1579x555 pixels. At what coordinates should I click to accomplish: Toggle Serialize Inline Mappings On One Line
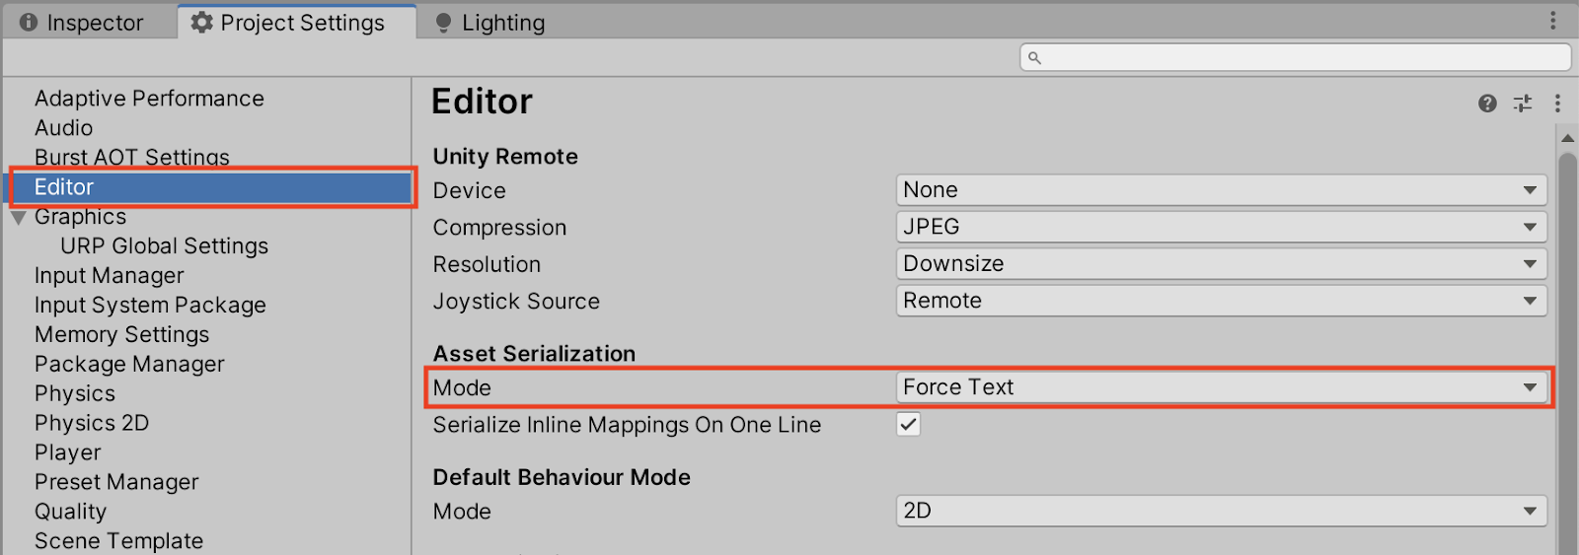[908, 425]
